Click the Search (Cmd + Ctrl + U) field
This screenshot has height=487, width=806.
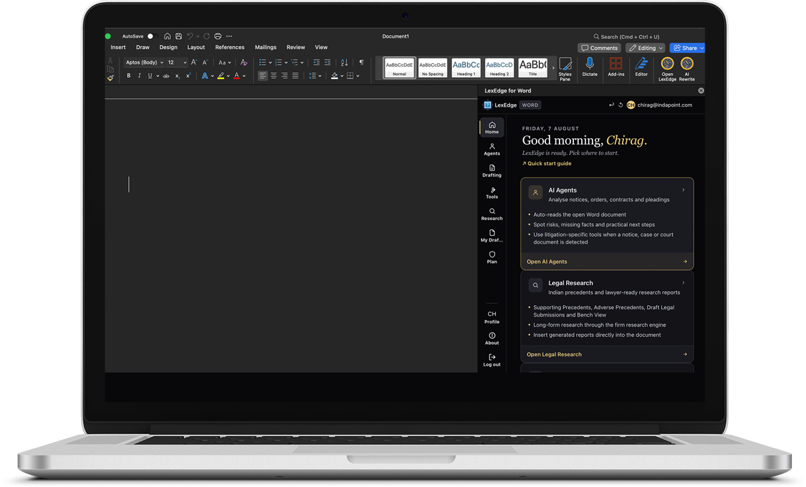tap(627, 37)
